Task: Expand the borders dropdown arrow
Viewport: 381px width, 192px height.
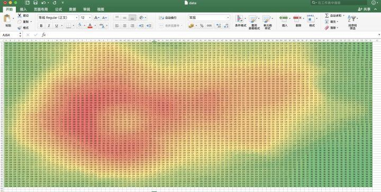Action: [x=74, y=25]
